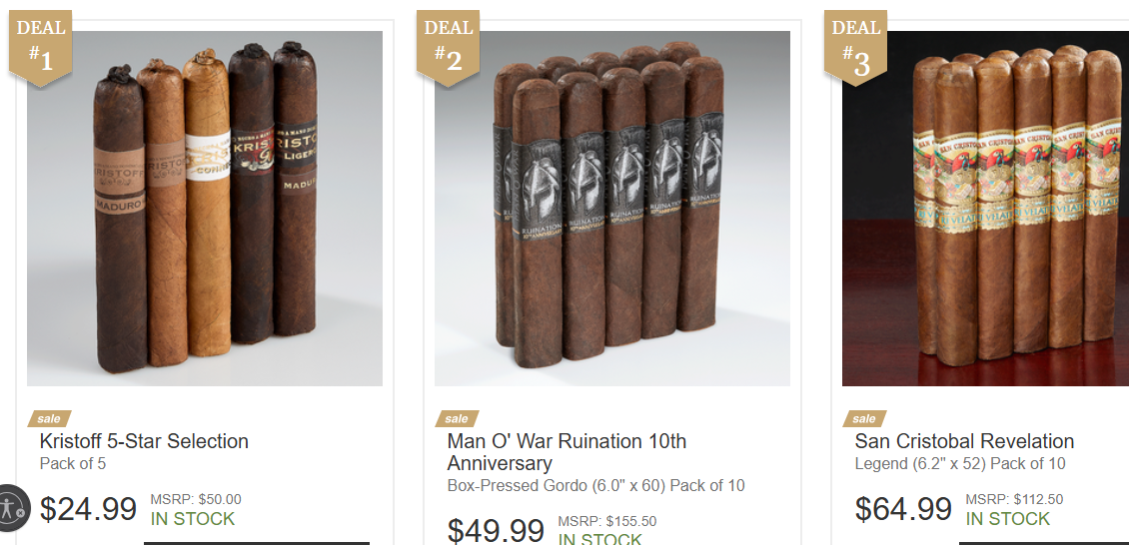1129x545 pixels.
Task: Click the $64.99 price for San Cristobal
Action: [903, 509]
